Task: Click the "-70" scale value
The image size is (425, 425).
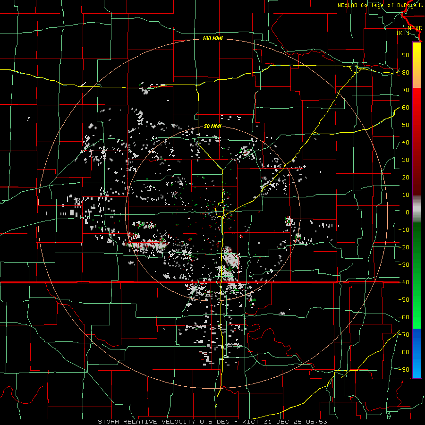Action: tap(404, 335)
